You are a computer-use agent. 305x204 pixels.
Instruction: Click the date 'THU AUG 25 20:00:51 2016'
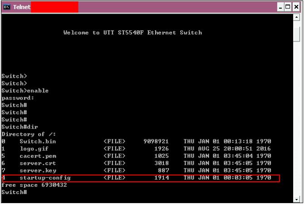(x=227, y=149)
